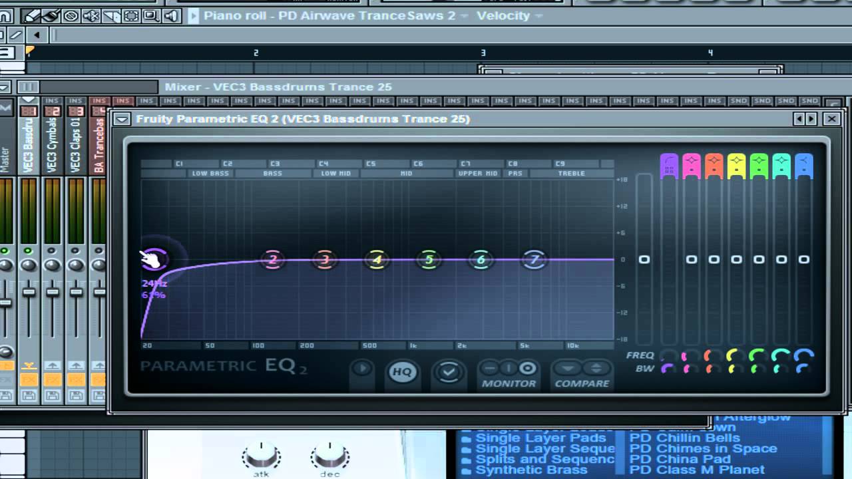
Task: Click EQ band node 6 on the graph
Action: (x=481, y=259)
